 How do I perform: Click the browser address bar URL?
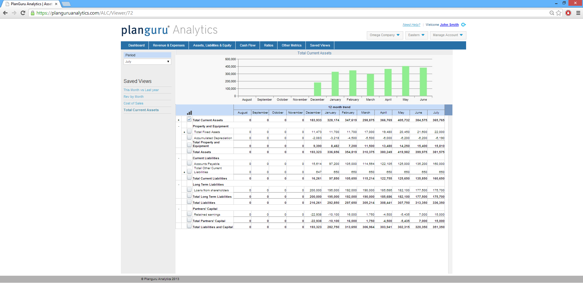click(x=85, y=13)
